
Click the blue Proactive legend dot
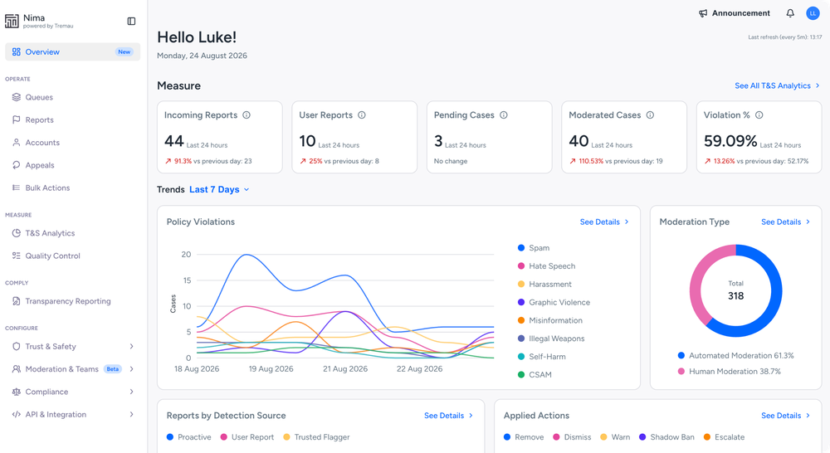[x=170, y=437]
